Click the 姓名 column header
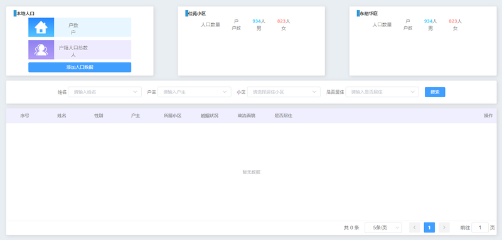502x240 pixels. (61, 116)
